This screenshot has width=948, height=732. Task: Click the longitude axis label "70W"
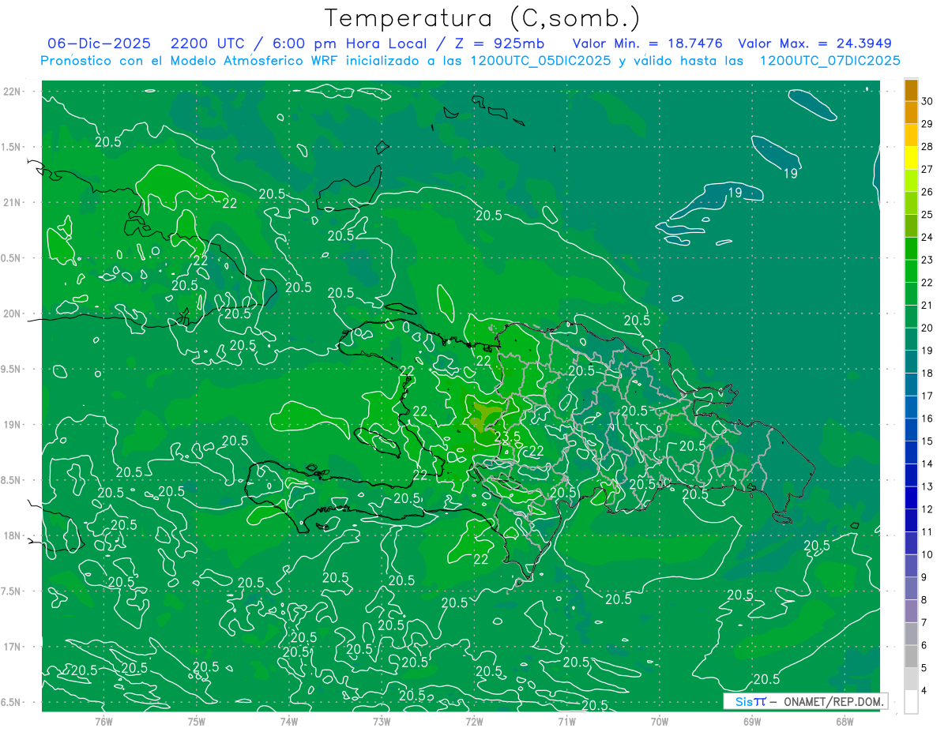(x=660, y=722)
